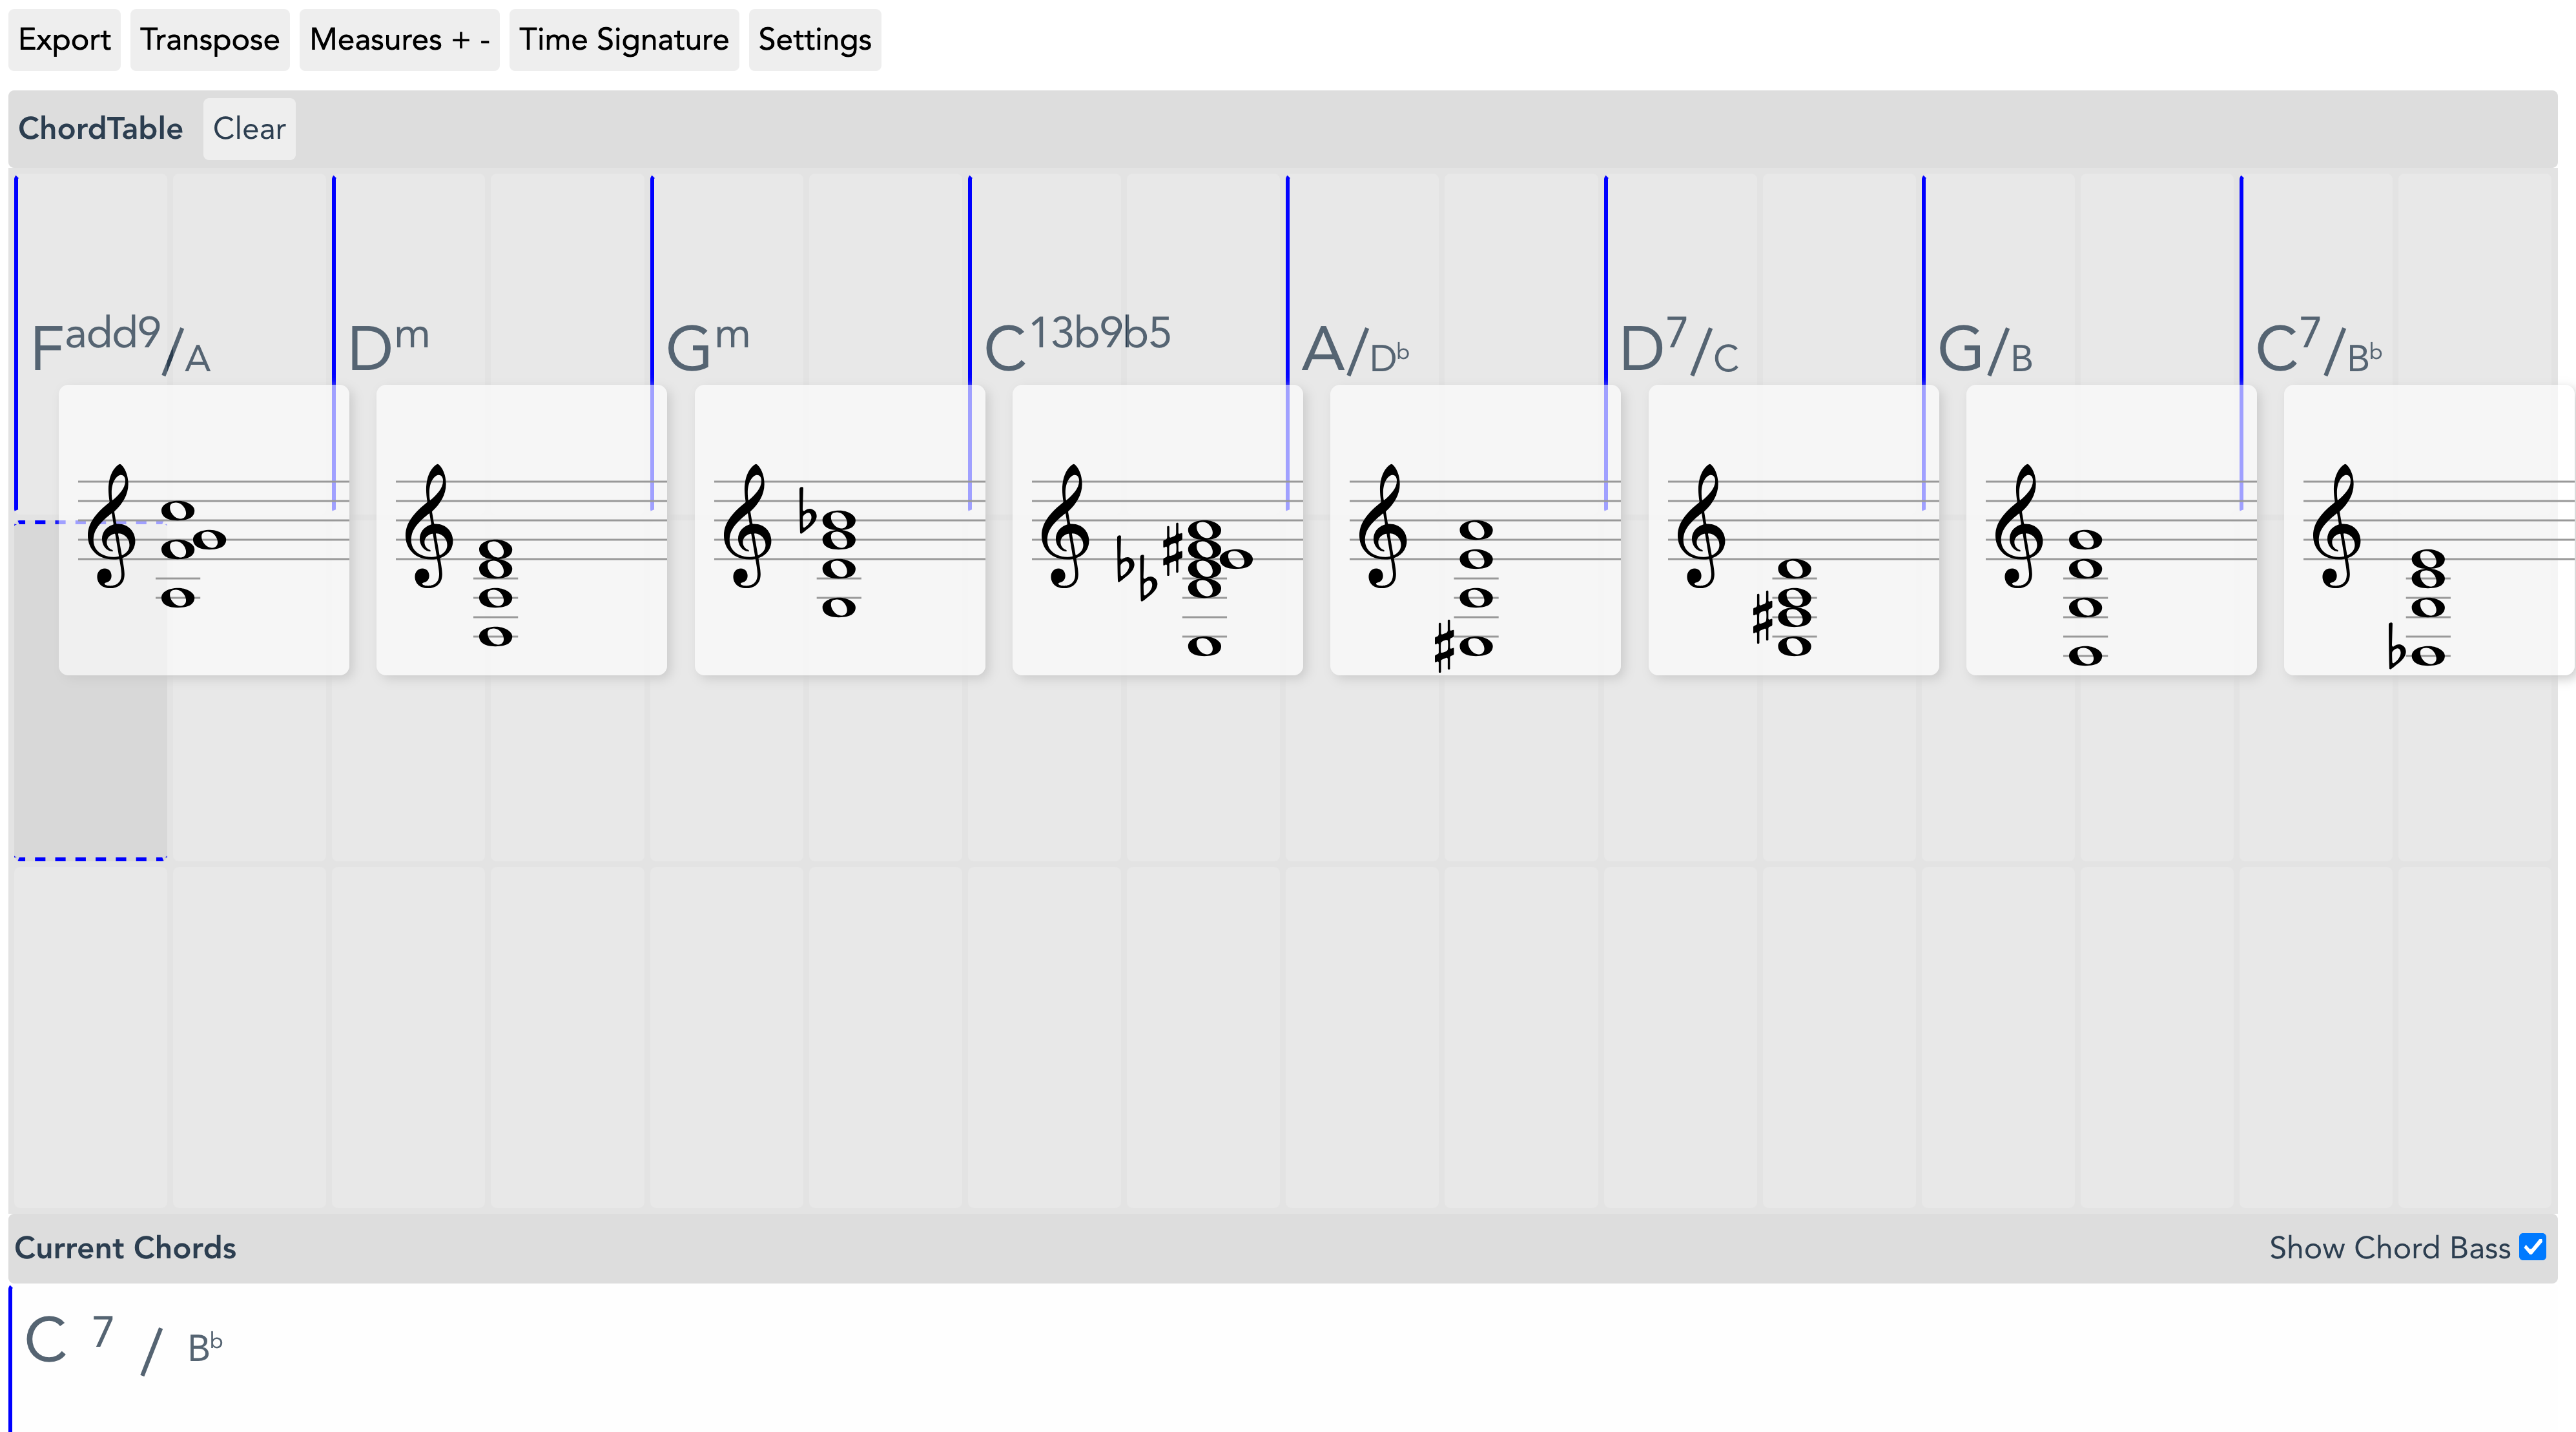Select the Fadd9/A chord notation card
Screen dimensions: 2576x1432
pos(204,530)
